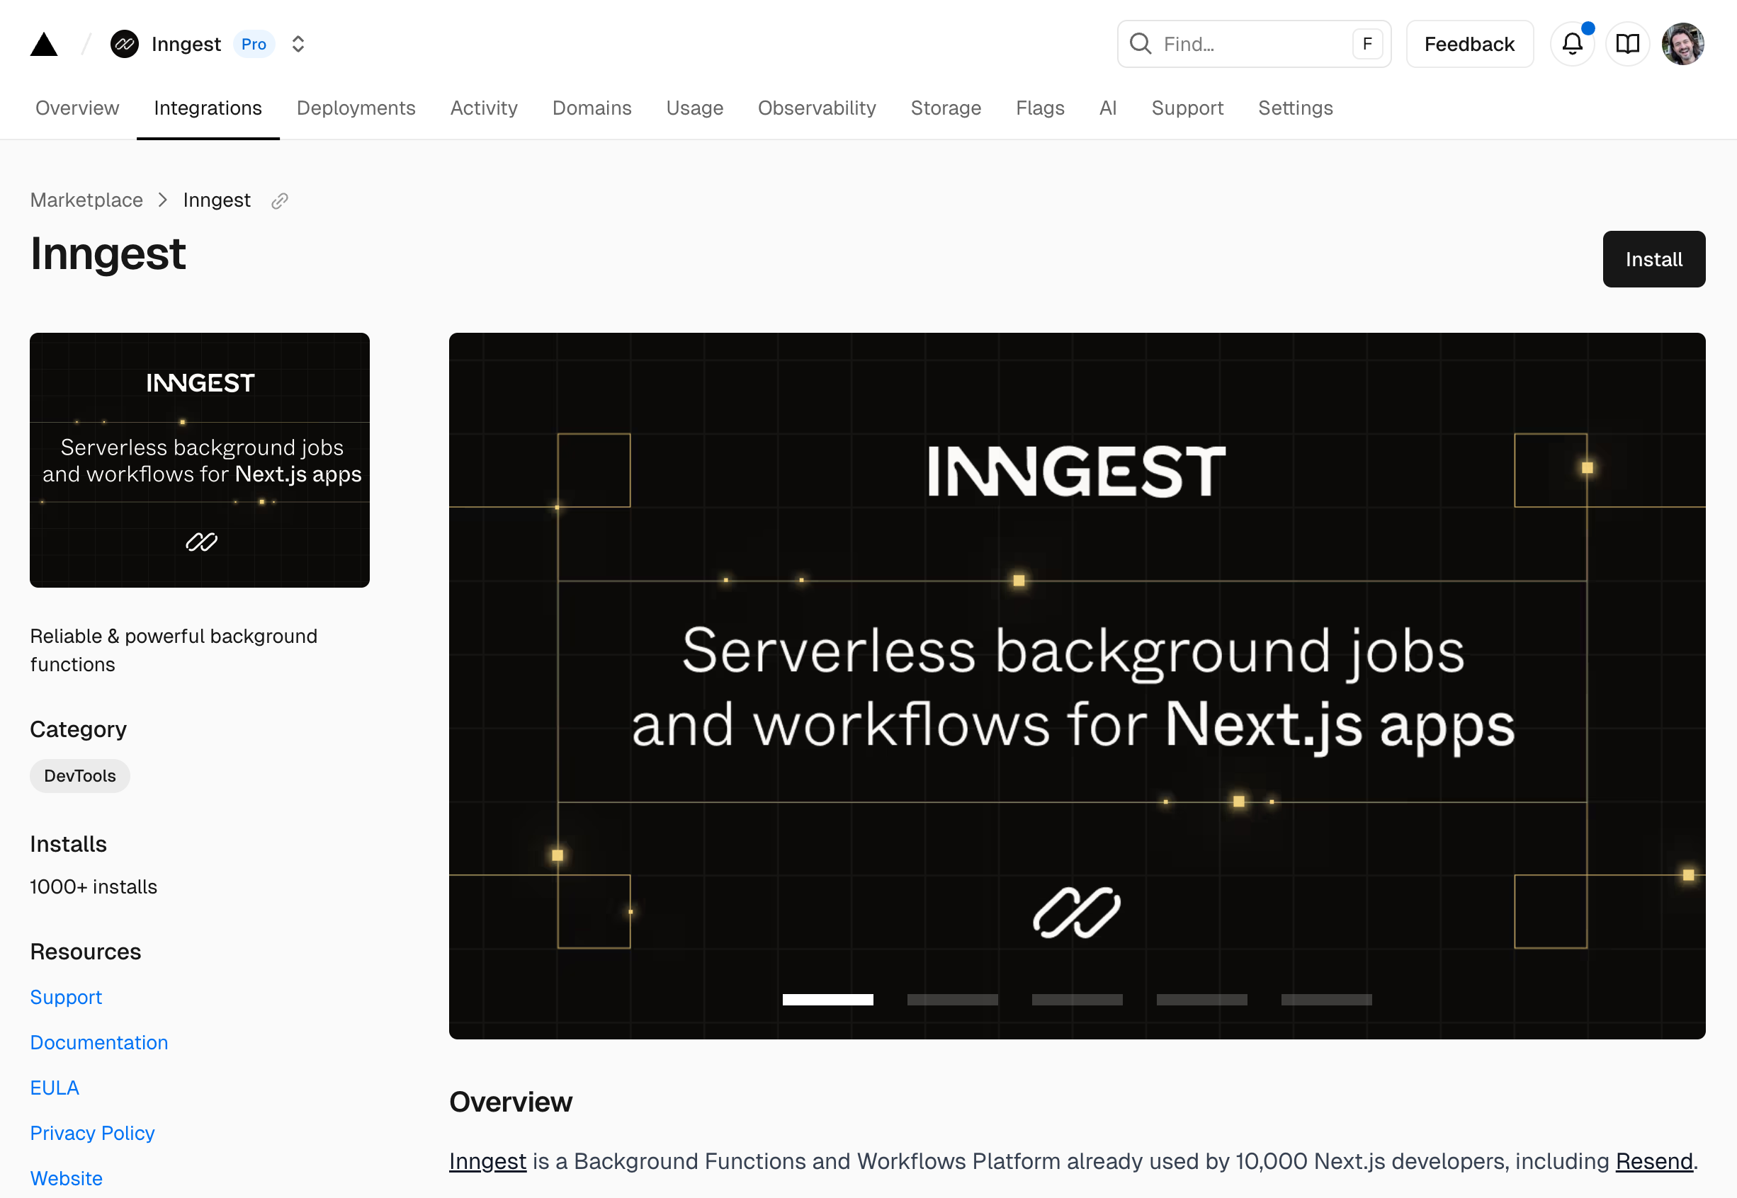Click the Feedback button
Screen dimensions: 1737x1198
point(1469,45)
